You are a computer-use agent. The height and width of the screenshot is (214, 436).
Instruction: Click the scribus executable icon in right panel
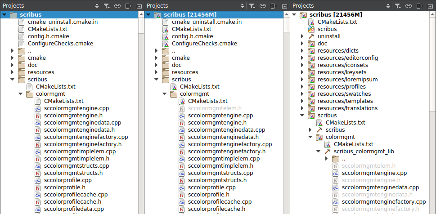[311, 29]
